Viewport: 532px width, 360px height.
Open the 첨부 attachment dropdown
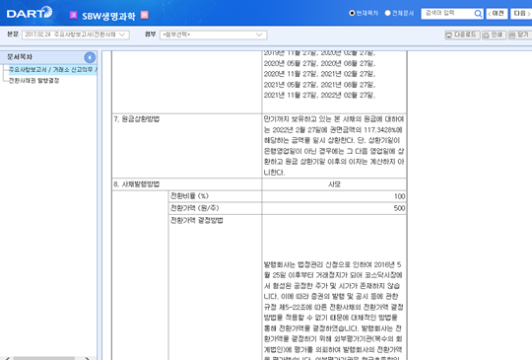point(214,35)
